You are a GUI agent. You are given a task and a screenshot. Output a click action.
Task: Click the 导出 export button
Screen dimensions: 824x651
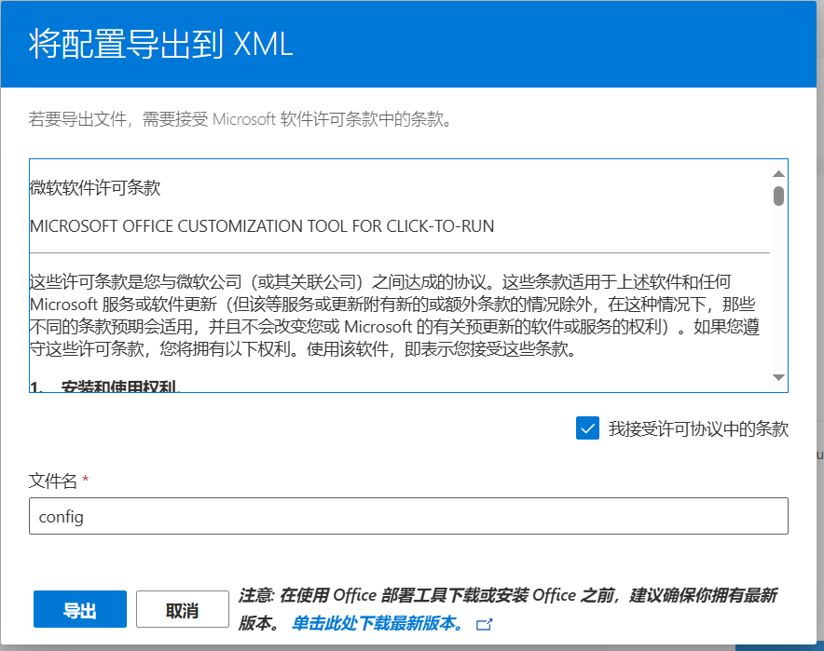click(x=80, y=609)
